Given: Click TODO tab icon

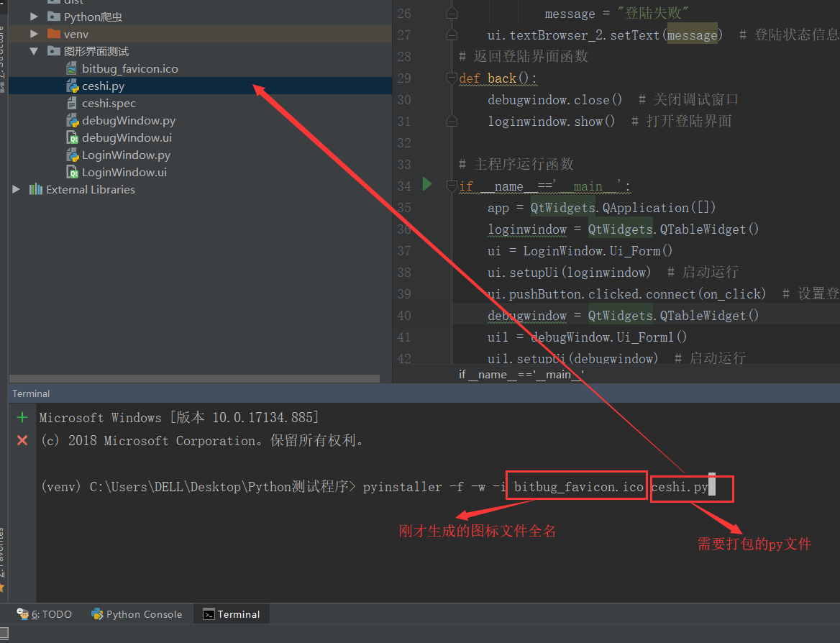Looking at the screenshot, I should pos(22,614).
